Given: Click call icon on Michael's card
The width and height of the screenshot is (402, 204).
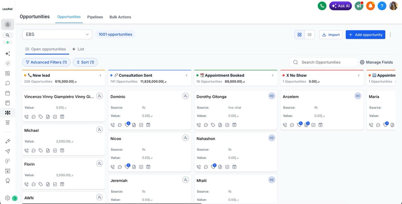Looking at the screenshot, I should pos(26,151).
